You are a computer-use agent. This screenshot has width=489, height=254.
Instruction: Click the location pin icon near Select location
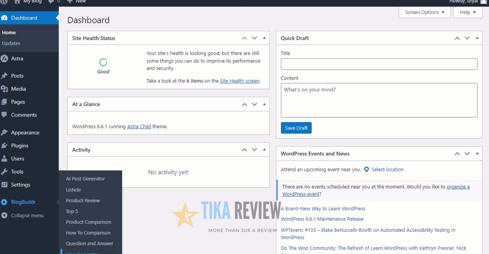[x=366, y=170]
